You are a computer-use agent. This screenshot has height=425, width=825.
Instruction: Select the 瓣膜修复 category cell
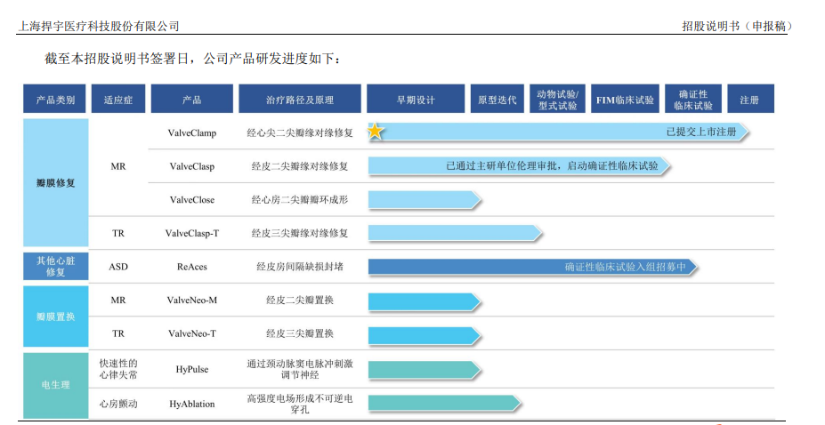point(55,183)
